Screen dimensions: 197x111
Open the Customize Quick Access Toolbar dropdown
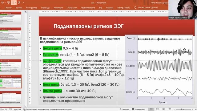[x=23, y=2]
